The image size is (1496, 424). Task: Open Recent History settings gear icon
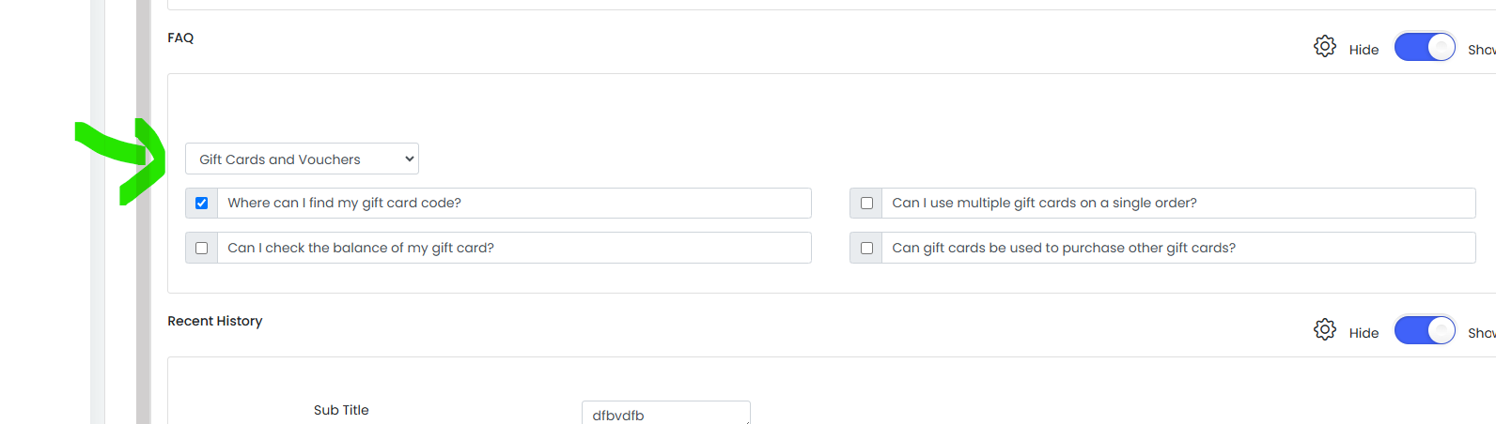(1324, 329)
